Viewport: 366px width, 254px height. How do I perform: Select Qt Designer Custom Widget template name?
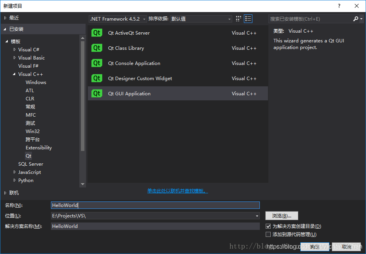pos(140,79)
